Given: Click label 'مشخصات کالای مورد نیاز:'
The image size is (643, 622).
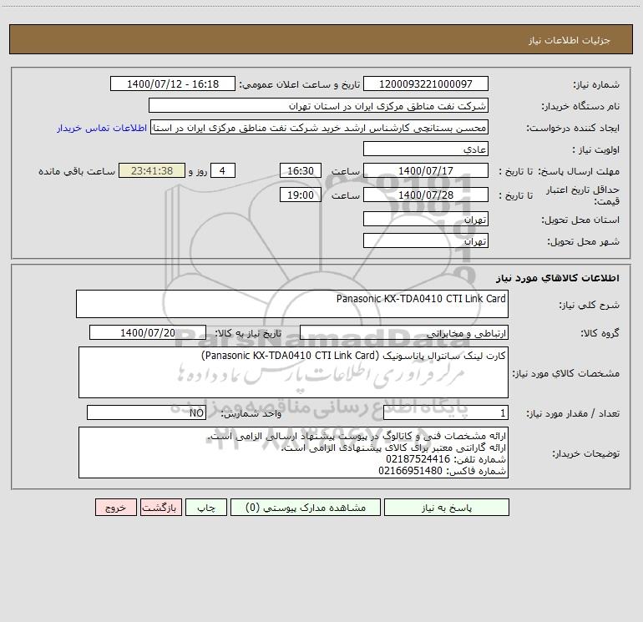Looking at the screenshot, I should coord(566,373).
